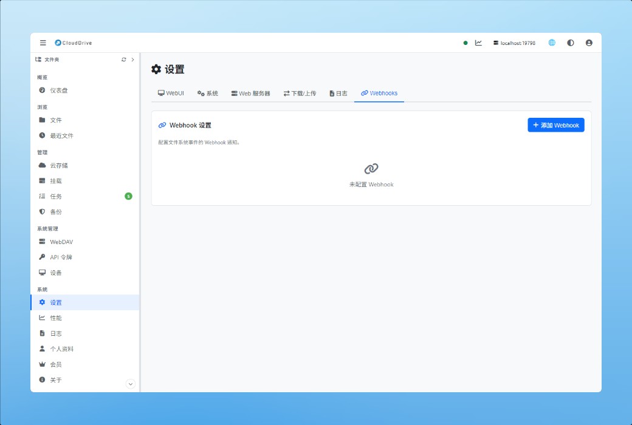
Task: Open the Tasks (任务) page
Action: [x=84, y=196]
